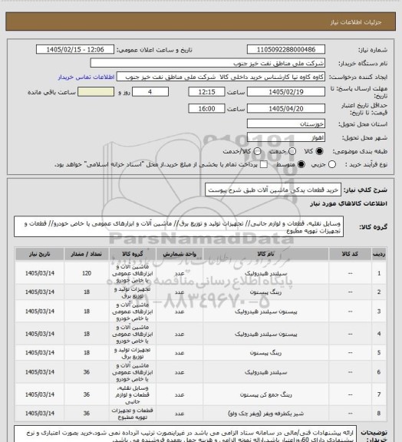
Task: Click the ردیف column header
Action: pos(379,254)
